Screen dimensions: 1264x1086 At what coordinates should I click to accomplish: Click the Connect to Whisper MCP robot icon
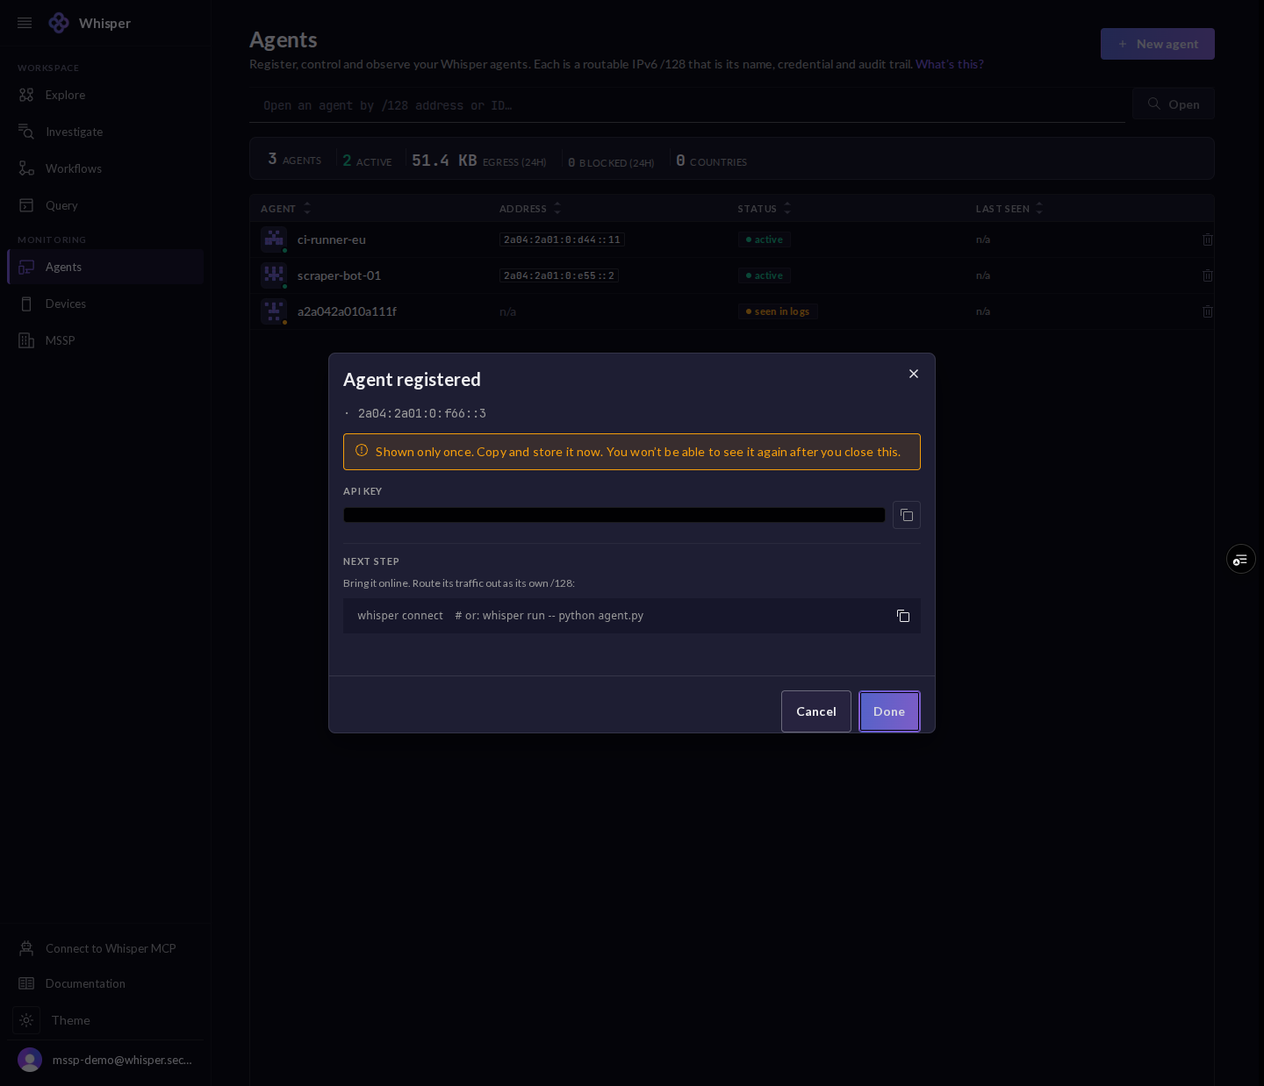point(26,948)
